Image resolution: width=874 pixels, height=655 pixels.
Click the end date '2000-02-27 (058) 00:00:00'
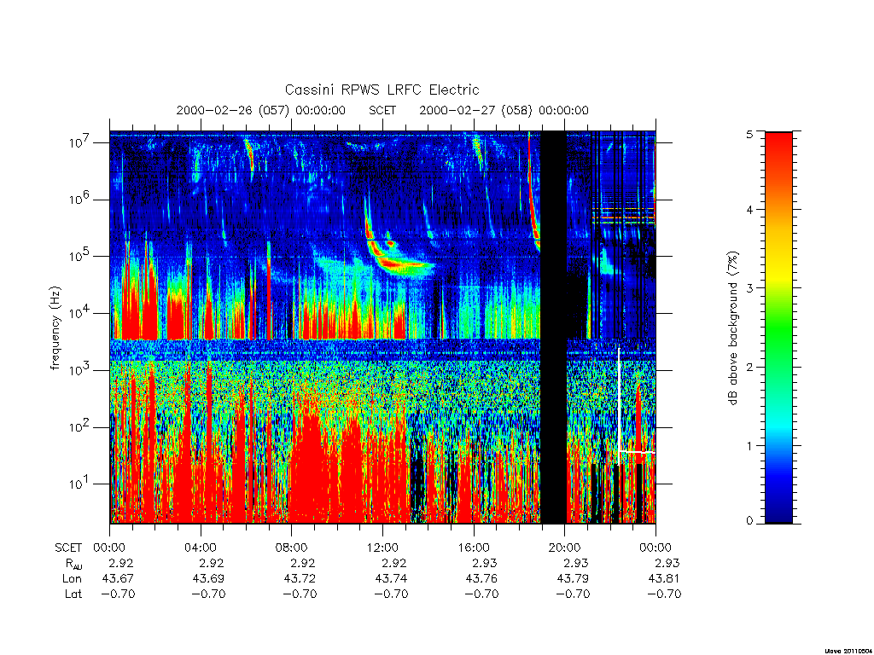504,110
